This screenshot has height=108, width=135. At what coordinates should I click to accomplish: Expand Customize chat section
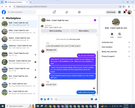click(116, 42)
